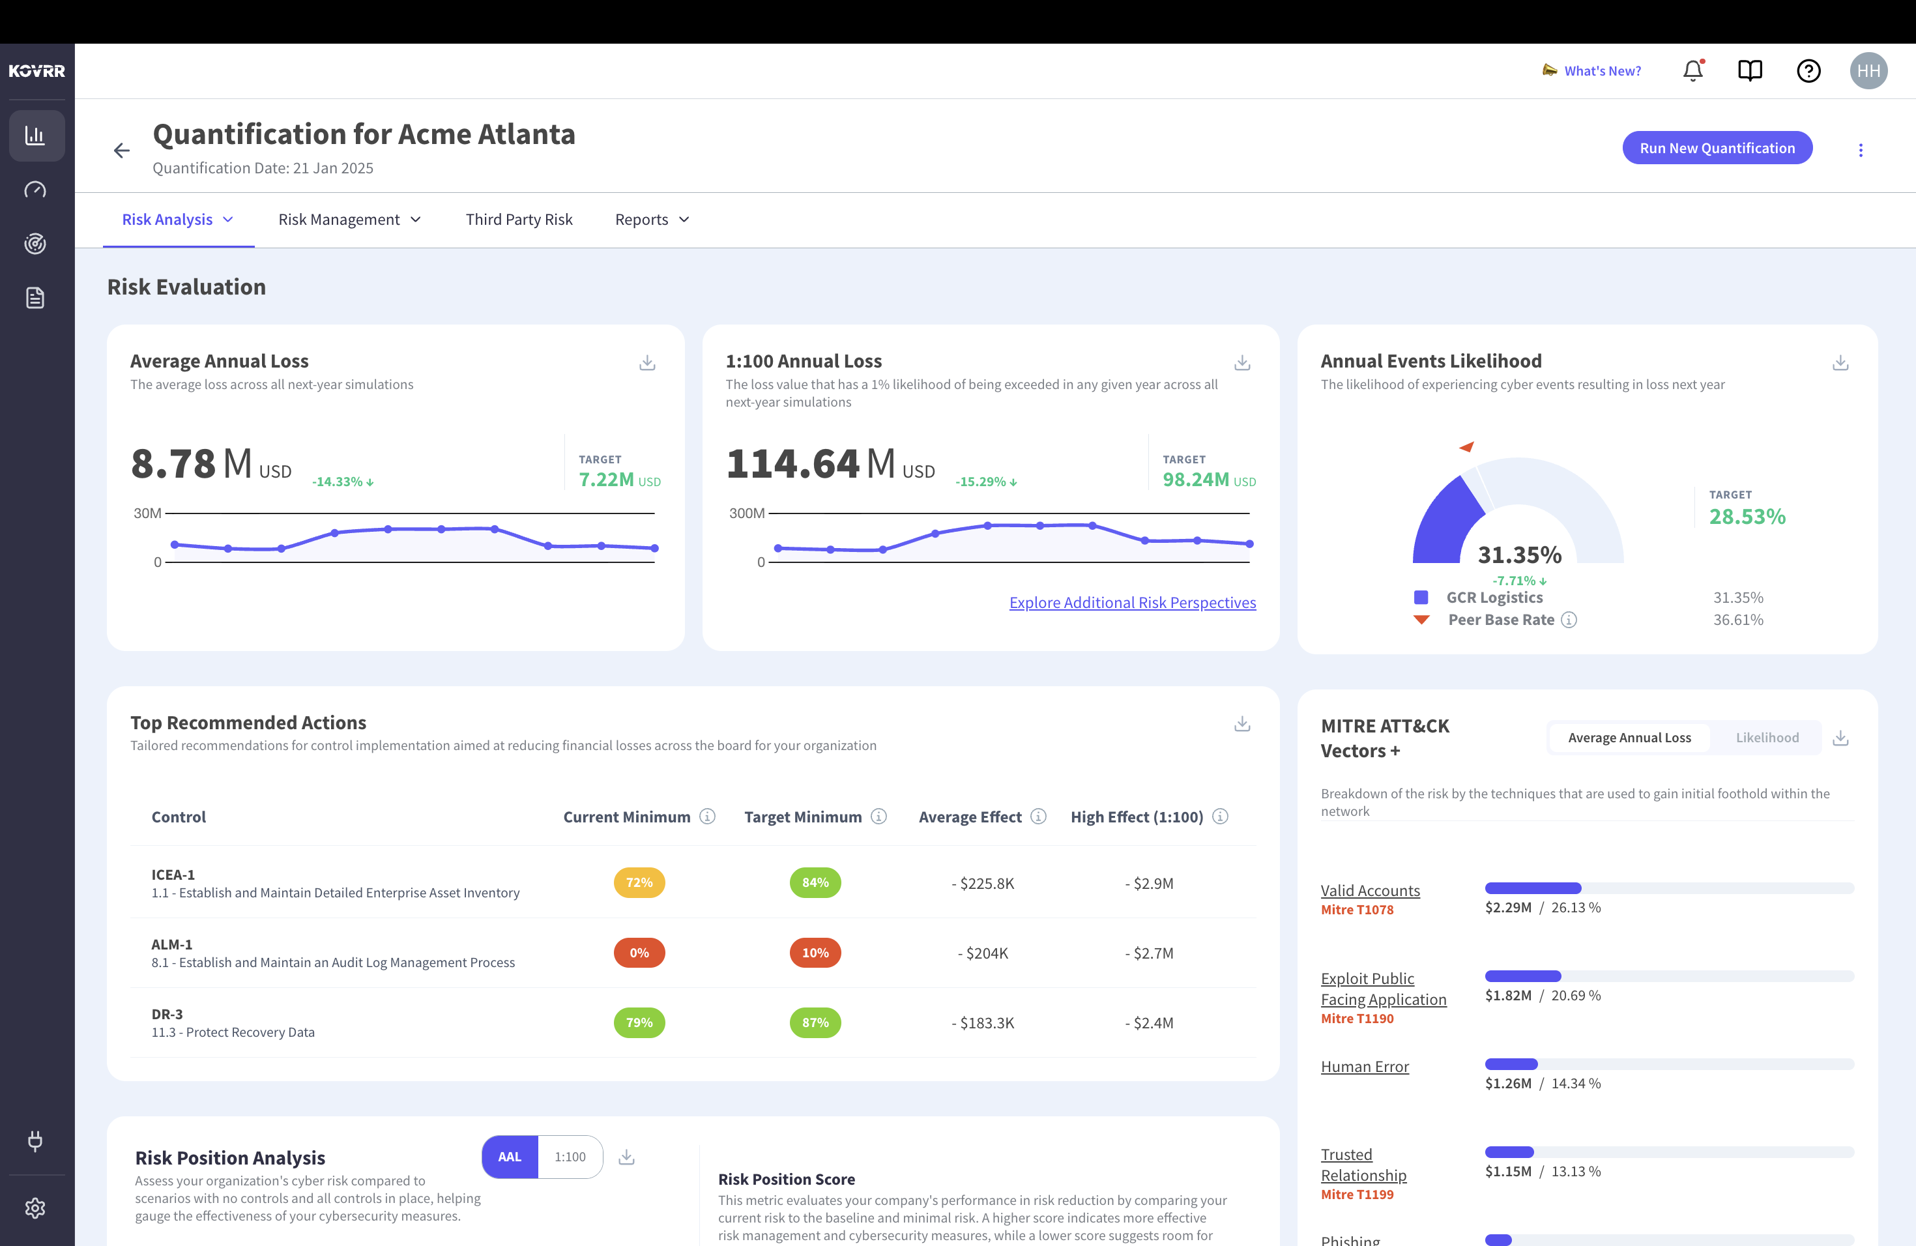Open the What's New? link
The image size is (1916, 1246).
click(1591, 71)
